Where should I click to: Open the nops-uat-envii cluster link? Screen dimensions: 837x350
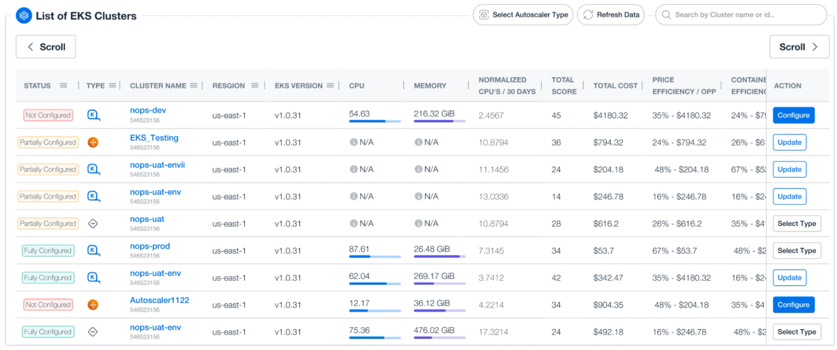click(158, 165)
